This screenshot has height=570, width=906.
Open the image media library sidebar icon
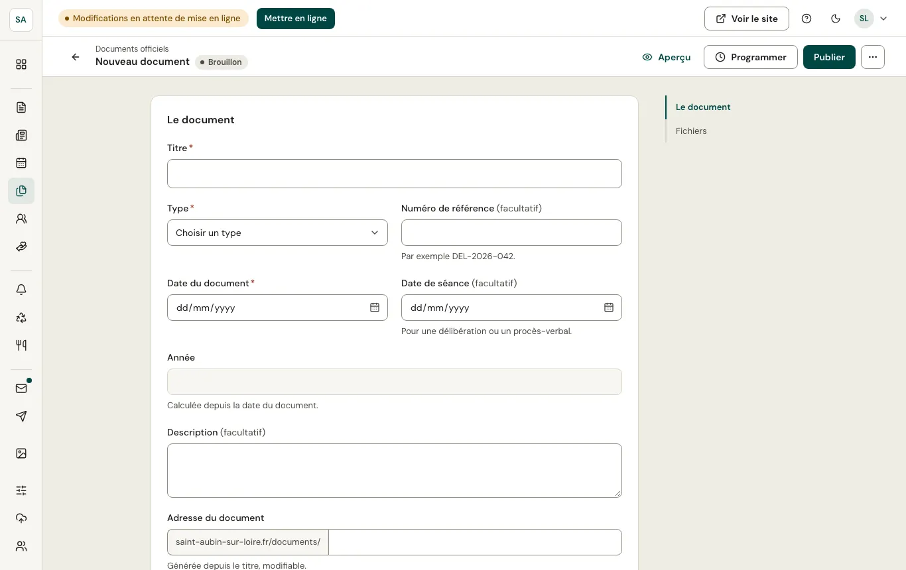pyautogui.click(x=21, y=453)
